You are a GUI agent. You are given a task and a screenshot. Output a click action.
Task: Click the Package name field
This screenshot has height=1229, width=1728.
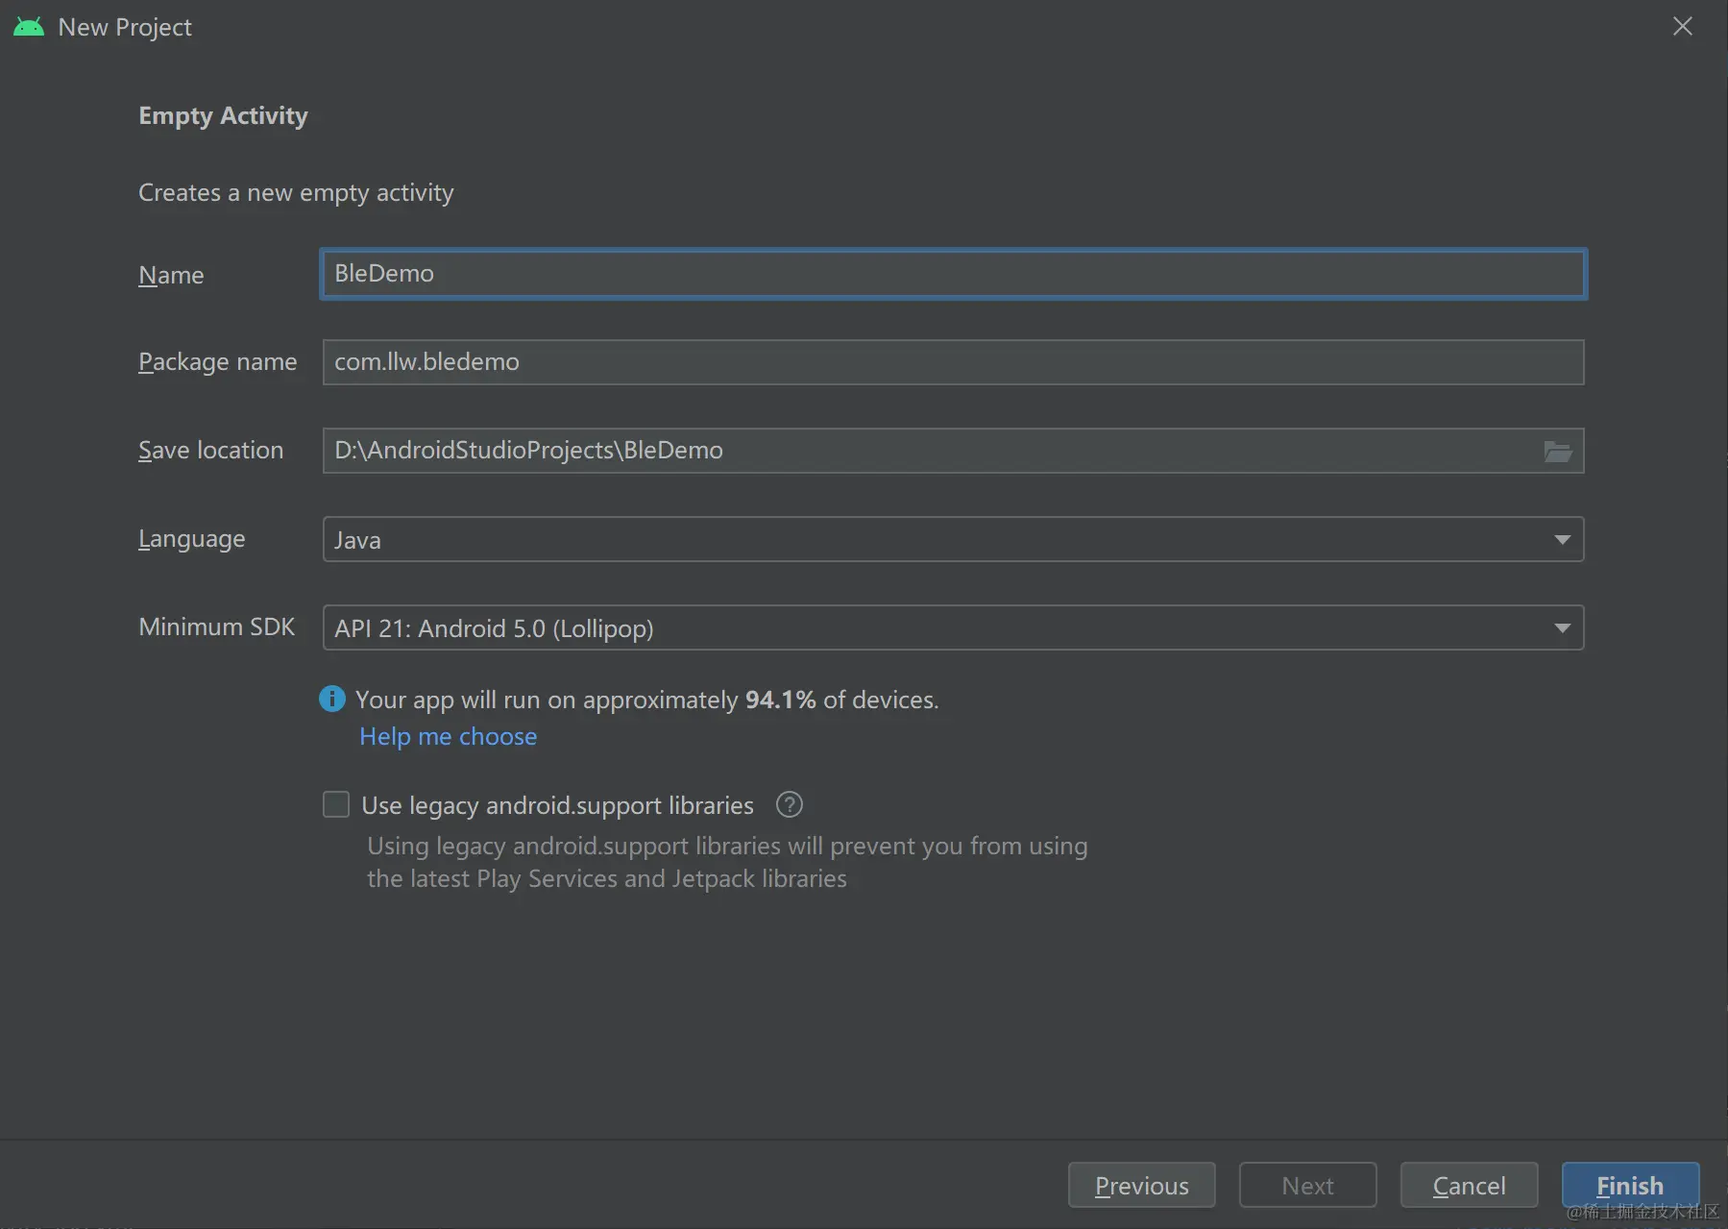[x=953, y=362]
